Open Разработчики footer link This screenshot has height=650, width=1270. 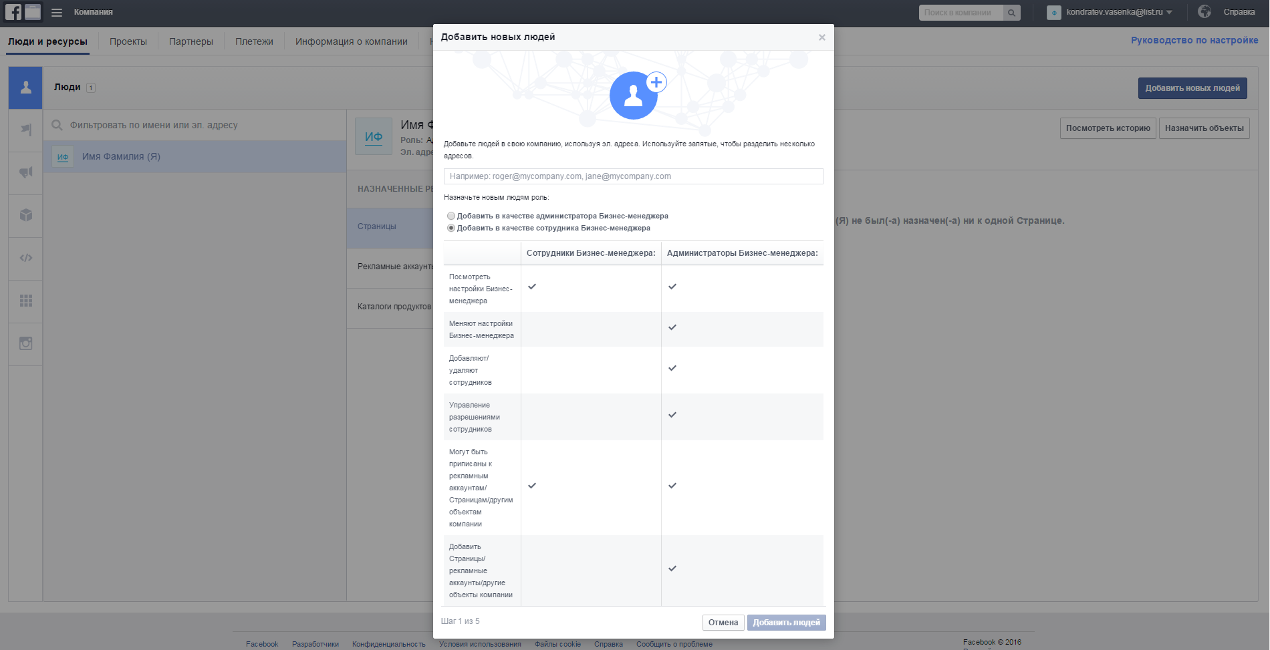click(315, 644)
